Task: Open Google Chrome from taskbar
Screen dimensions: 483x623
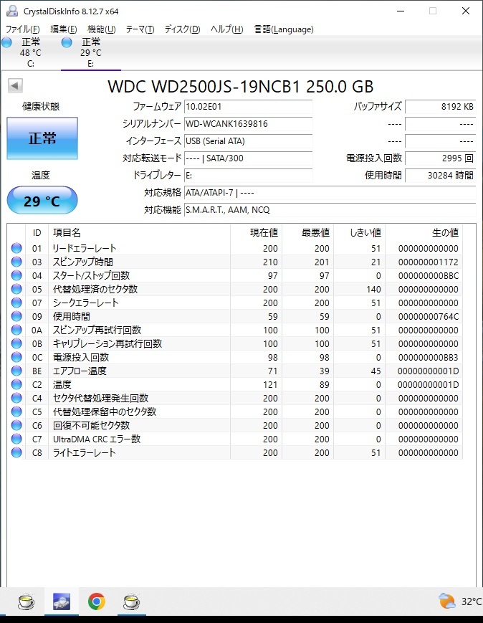Action: (97, 601)
